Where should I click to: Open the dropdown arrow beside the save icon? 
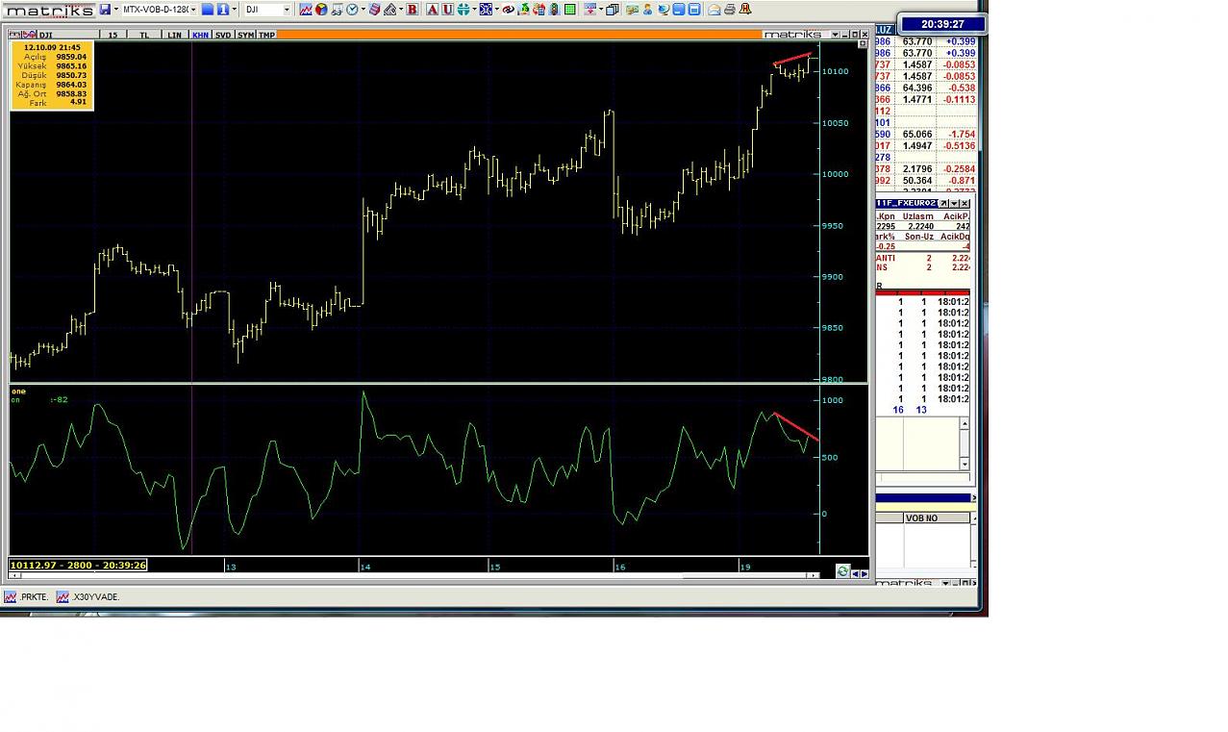pos(116,10)
